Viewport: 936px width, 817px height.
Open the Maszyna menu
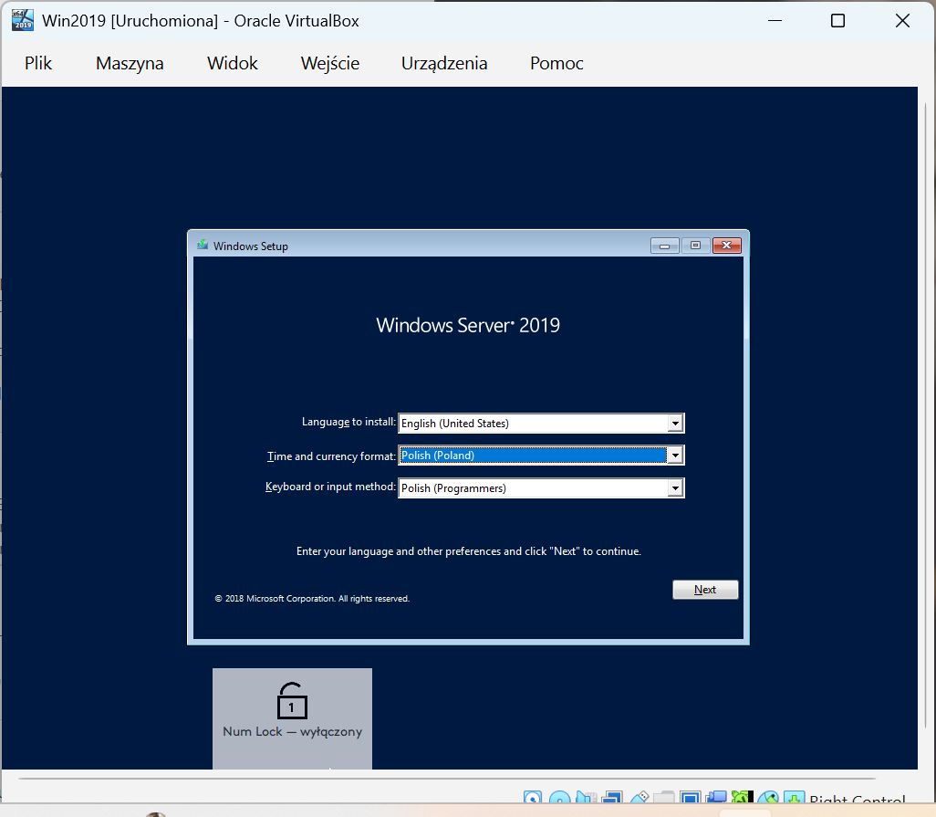click(x=130, y=63)
